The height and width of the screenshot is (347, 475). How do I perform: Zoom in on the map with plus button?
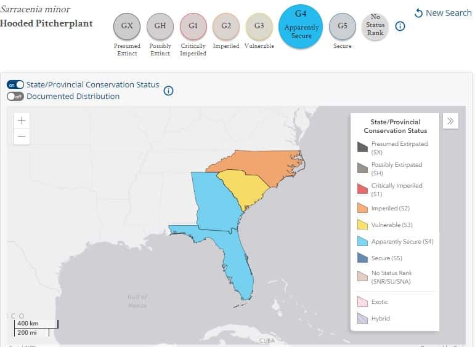point(22,121)
